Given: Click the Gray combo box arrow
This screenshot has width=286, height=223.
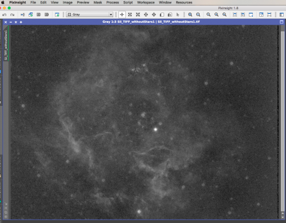Looking at the screenshot, I should 111,14.
